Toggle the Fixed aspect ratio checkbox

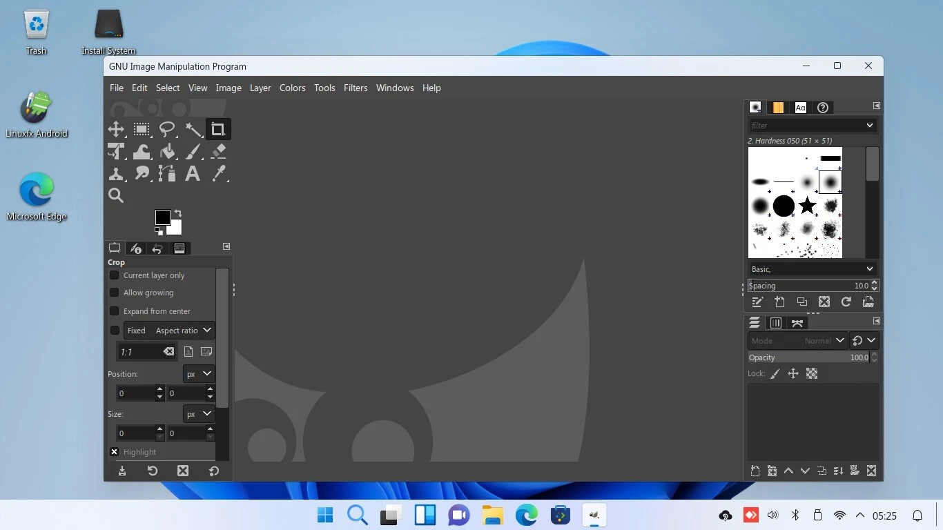pyautogui.click(x=115, y=331)
